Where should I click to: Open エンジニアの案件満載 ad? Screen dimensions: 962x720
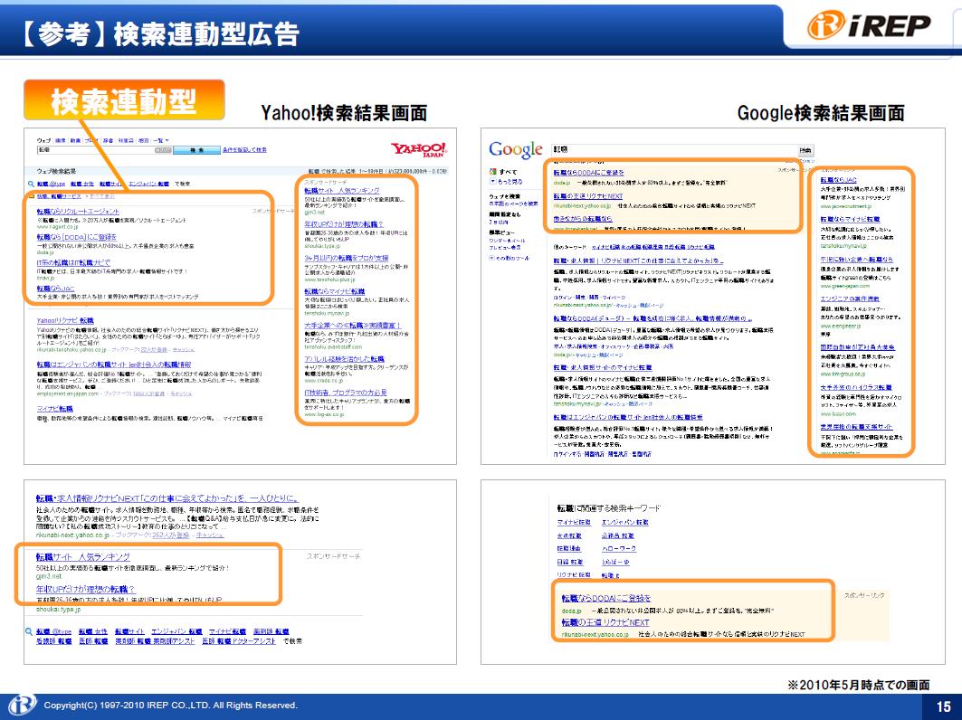850,298
